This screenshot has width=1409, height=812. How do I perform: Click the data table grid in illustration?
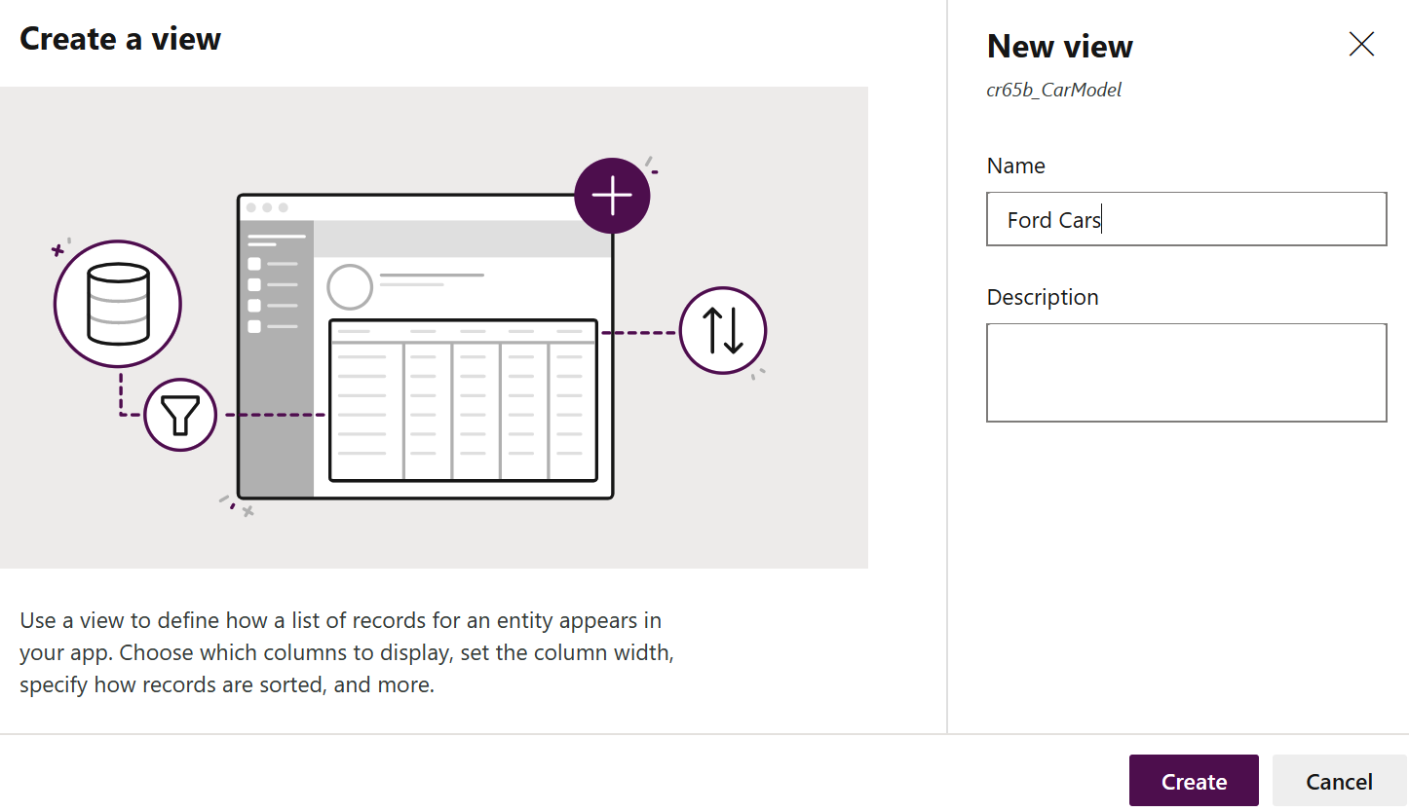pos(463,400)
